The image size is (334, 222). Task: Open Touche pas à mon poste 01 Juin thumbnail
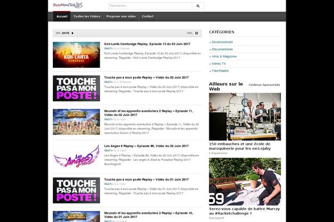76,190
